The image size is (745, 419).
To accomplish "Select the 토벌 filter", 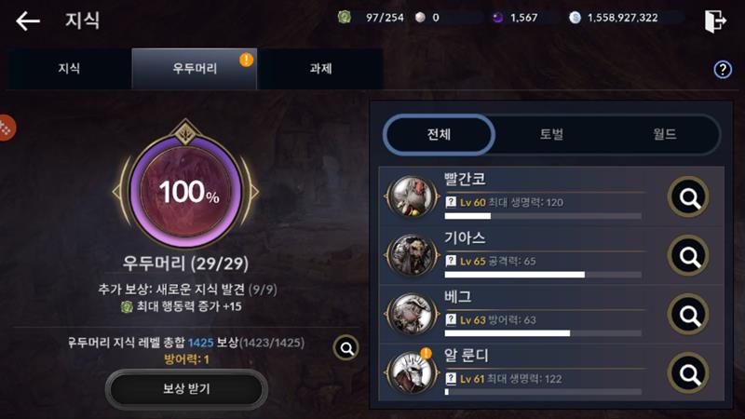I will [x=551, y=134].
